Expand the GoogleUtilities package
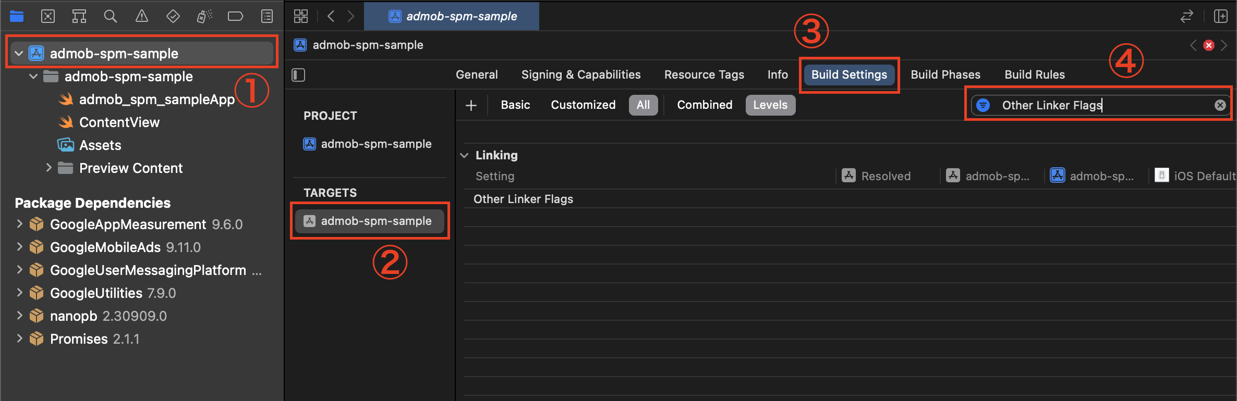Viewport: 1237px width, 401px height. pyautogui.click(x=19, y=293)
